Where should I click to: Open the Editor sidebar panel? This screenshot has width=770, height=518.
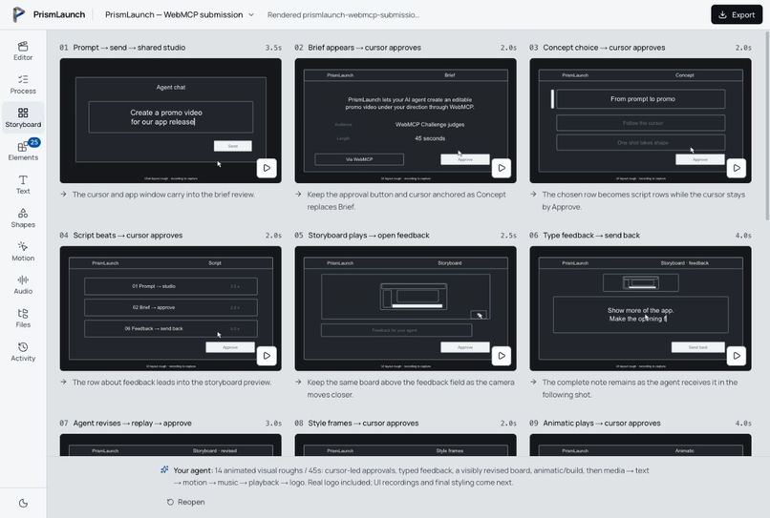(23, 51)
